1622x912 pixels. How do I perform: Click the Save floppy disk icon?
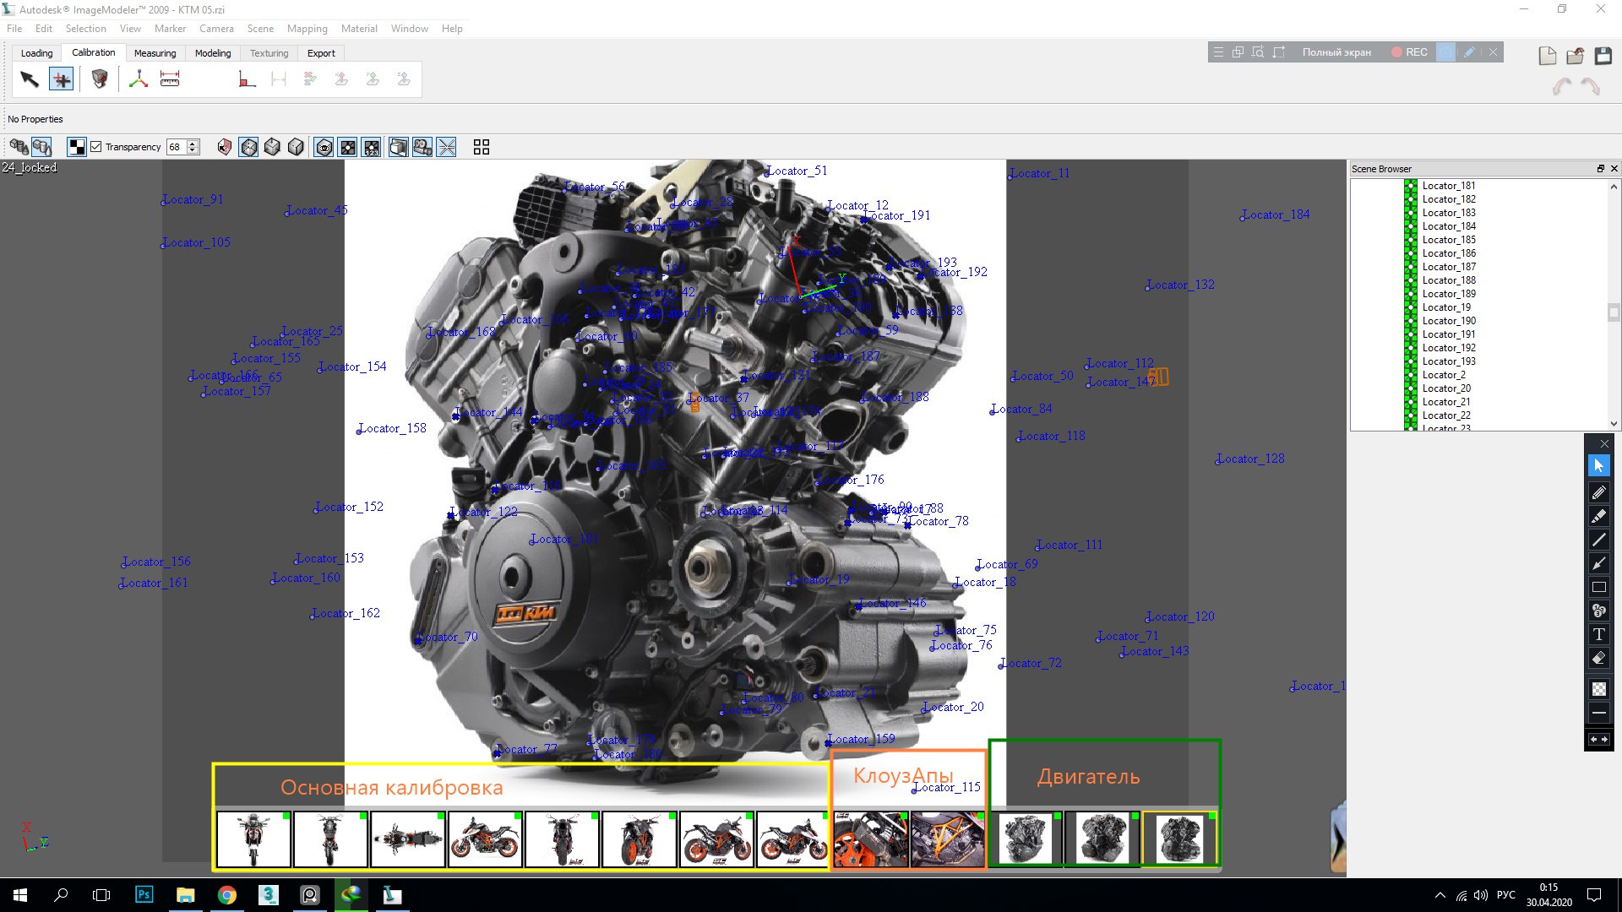tap(1603, 56)
